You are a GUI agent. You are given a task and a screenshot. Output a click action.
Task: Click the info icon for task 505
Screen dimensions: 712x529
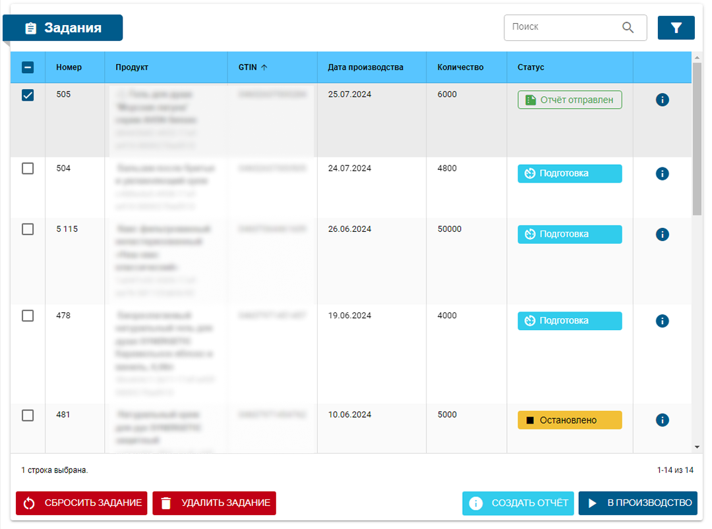[662, 99]
